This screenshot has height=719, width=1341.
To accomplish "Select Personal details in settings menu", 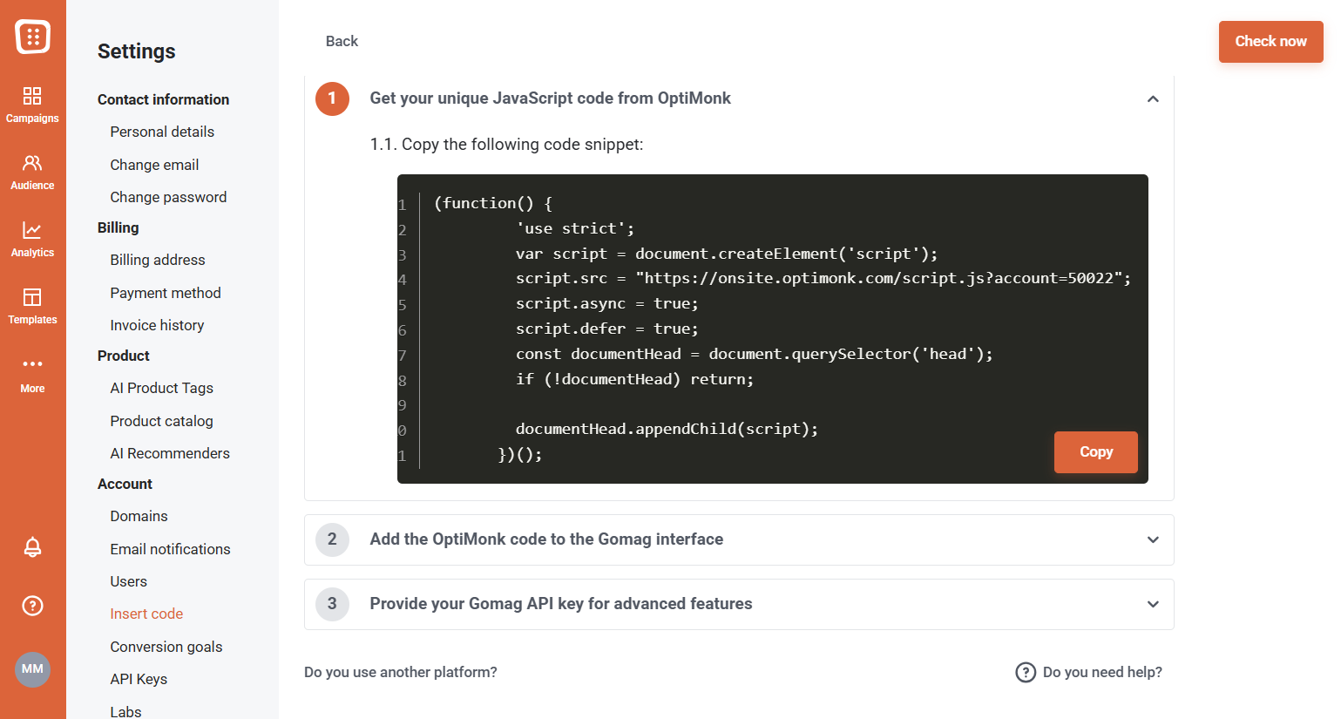I will click(162, 132).
